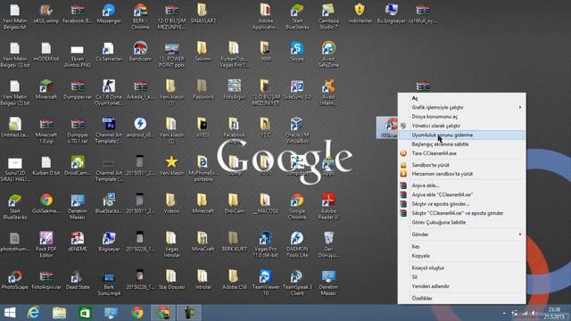Select Görev Çubuğuna Sabitle entry
Screen dimensions: 571x321
[462, 222]
